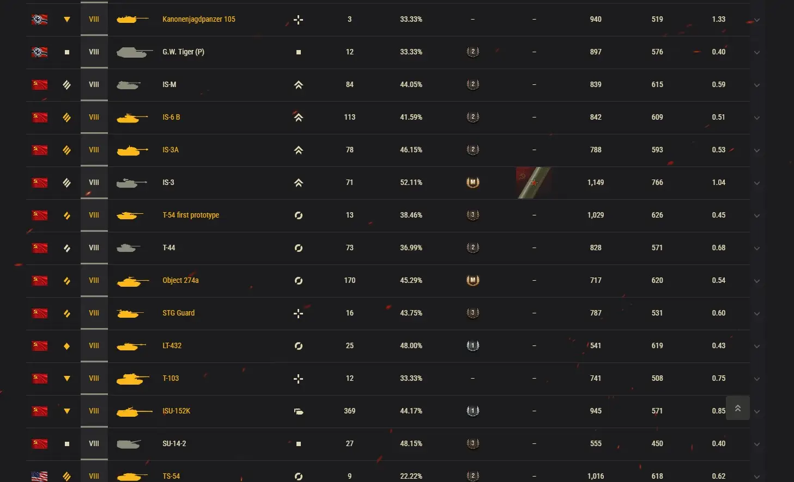Open the T-54 first prototype link

click(190, 215)
